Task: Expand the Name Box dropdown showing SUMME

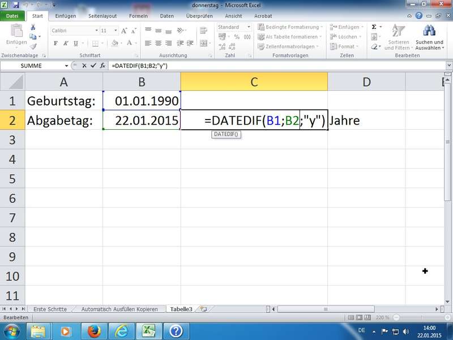Action: pos(67,66)
